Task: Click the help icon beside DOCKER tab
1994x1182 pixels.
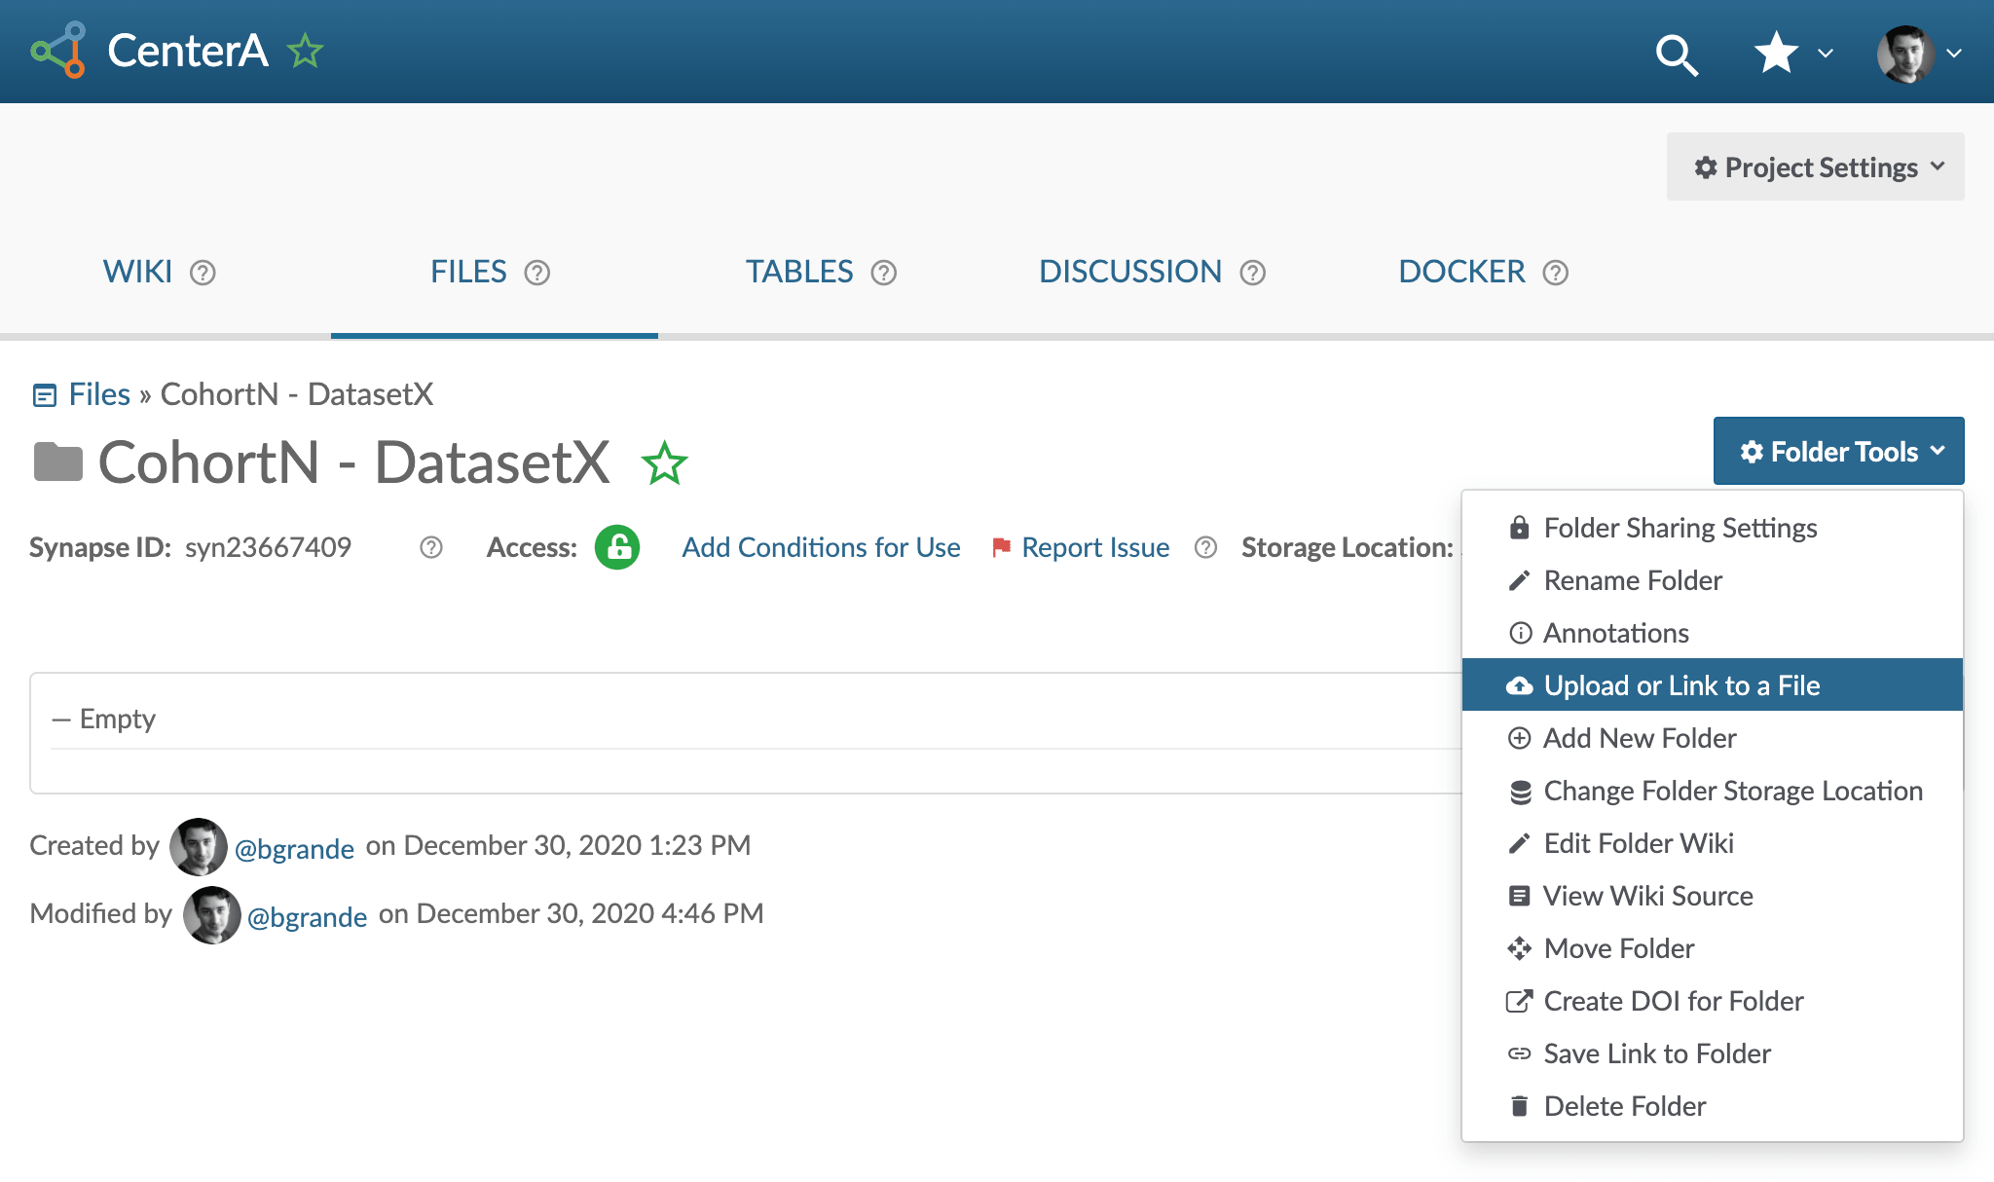Action: coord(1556,273)
